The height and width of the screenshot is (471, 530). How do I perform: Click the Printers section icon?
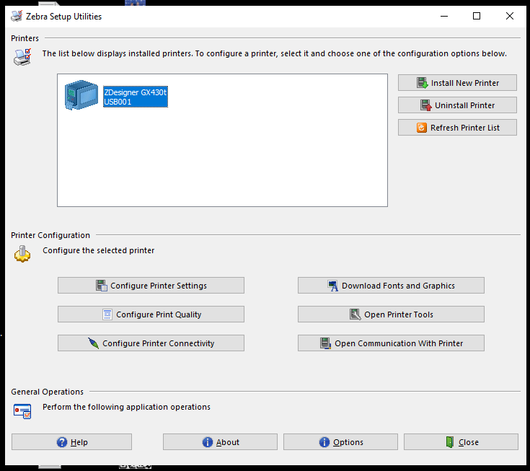22,56
